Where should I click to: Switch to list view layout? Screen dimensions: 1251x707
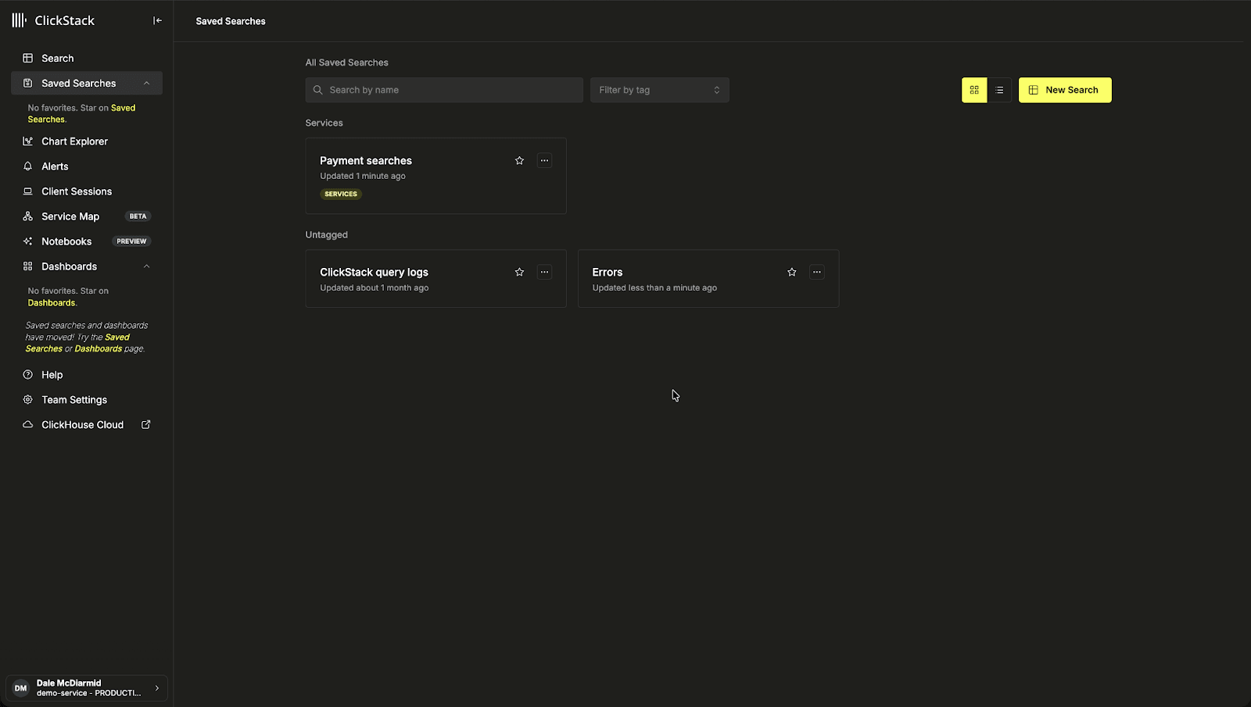pyautogui.click(x=999, y=90)
